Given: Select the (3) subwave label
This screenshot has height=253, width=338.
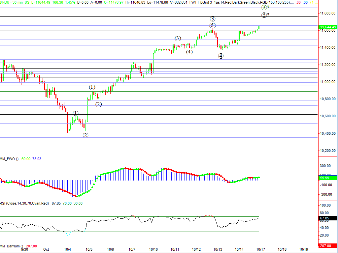Looking at the screenshot, I should point(178,38).
